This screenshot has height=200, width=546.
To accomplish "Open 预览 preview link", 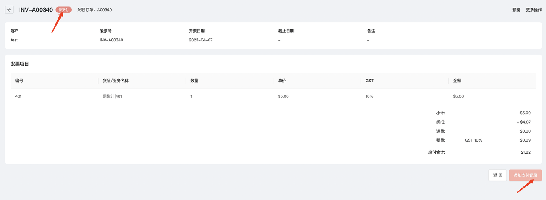I will [x=516, y=9].
